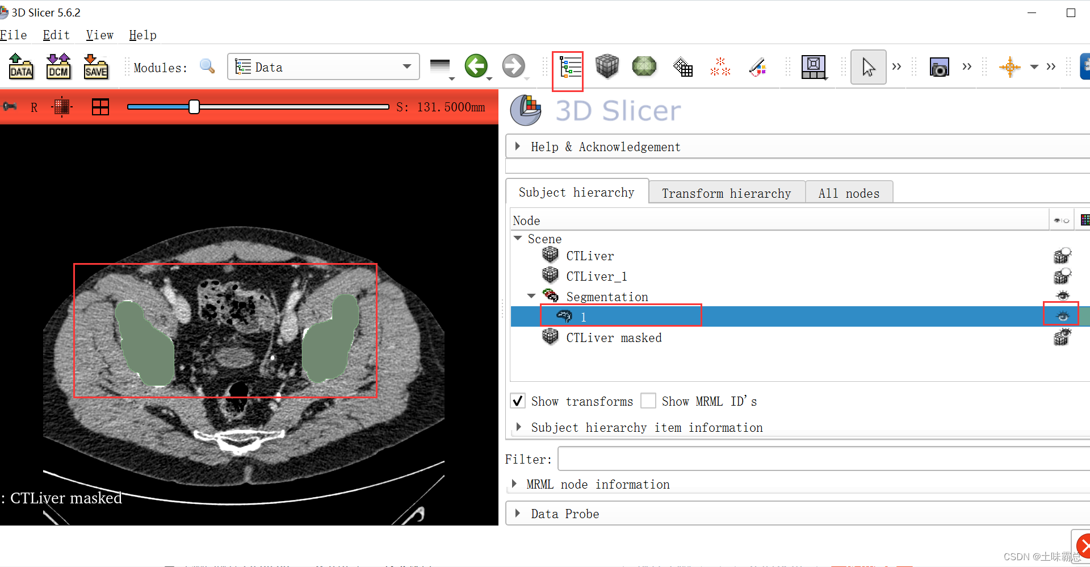Open the Modules Data dropdown

click(x=324, y=66)
